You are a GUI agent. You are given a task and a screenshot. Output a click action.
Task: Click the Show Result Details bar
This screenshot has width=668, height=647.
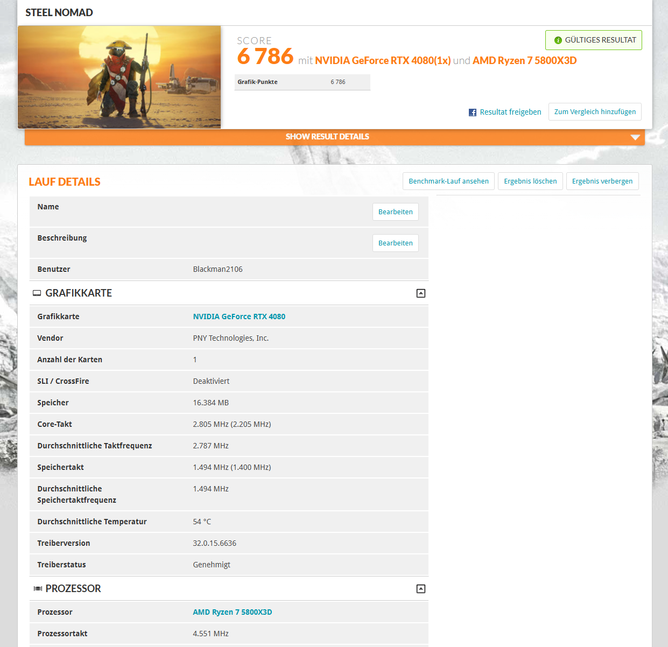pyautogui.click(x=335, y=137)
